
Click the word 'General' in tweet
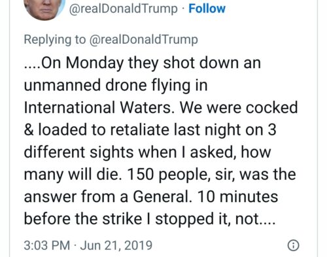162,197
